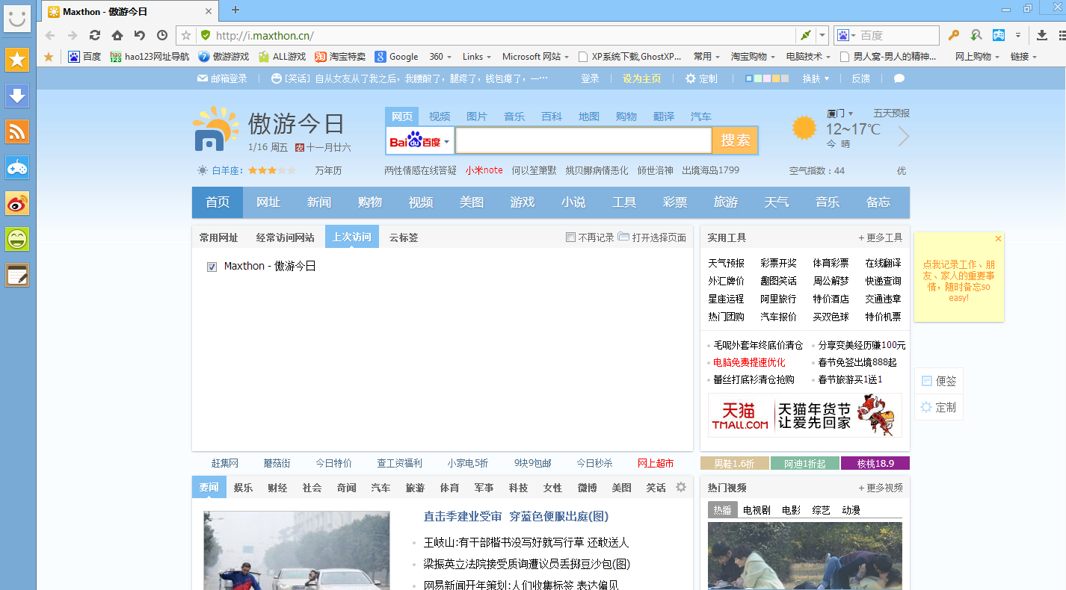
Task: Open the download manager arrow icon
Action: point(1043,35)
